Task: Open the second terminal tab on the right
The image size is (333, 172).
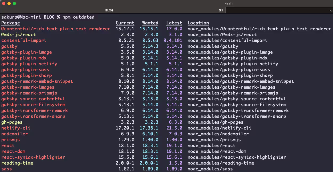Action: tap(279, 10)
